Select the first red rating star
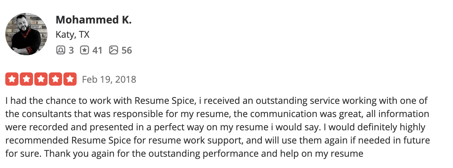 click(12, 79)
